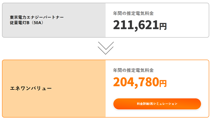Click white area right of 204,780円
The image size is (211, 119).
point(188,82)
